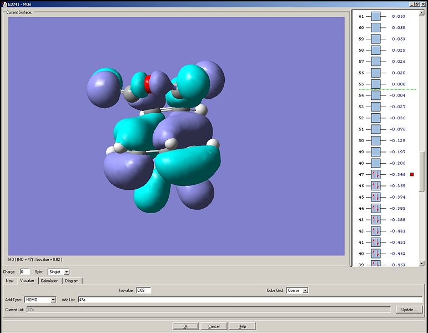Click the Charge input field
428x333 pixels.
pos(24,272)
